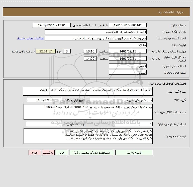Click the label حداقل تاریخ اعتبار قیمت

tap(175, 59)
